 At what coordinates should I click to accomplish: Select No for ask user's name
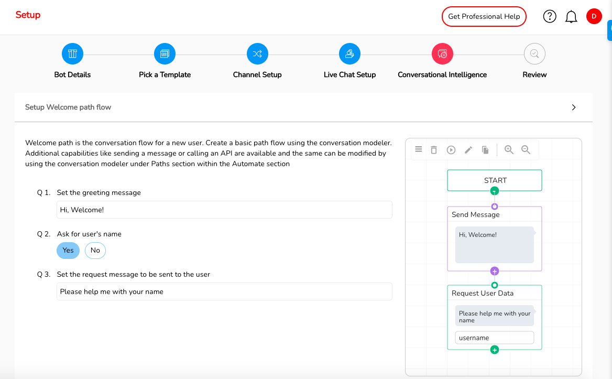tap(95, 251)
